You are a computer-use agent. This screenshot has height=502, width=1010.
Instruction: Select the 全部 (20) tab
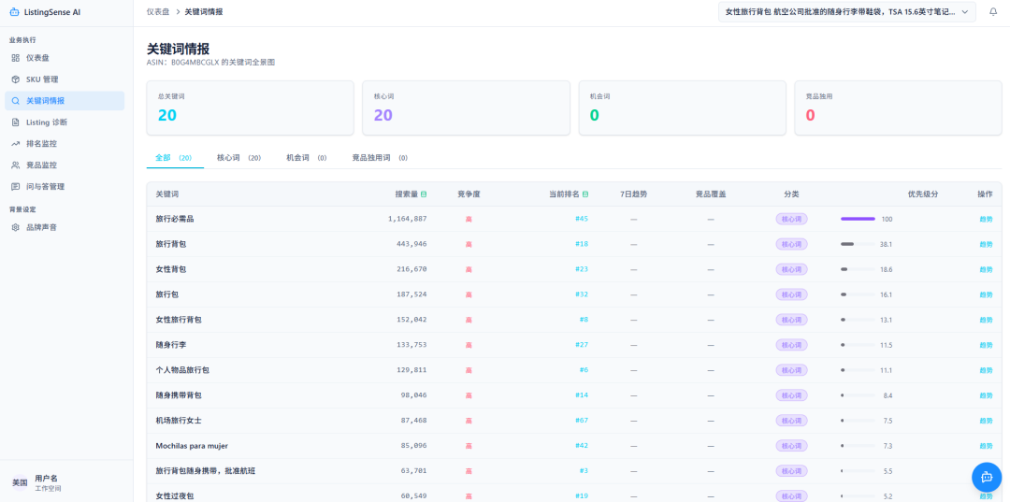click(175, 158)
